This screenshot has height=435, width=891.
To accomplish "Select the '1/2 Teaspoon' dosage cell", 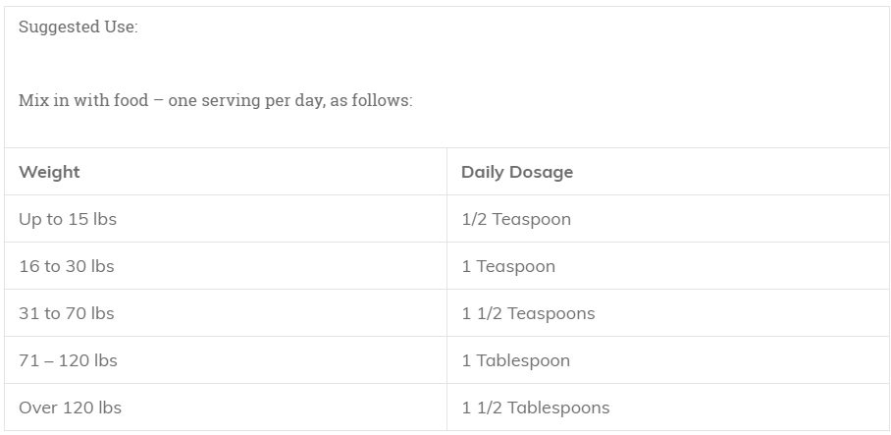I will point(515,219).
